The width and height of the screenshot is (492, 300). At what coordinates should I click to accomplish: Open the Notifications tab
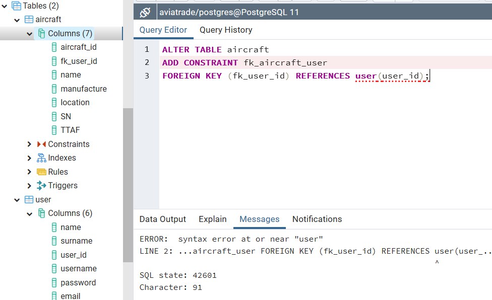pyautogui.click(x=317, y=219)
